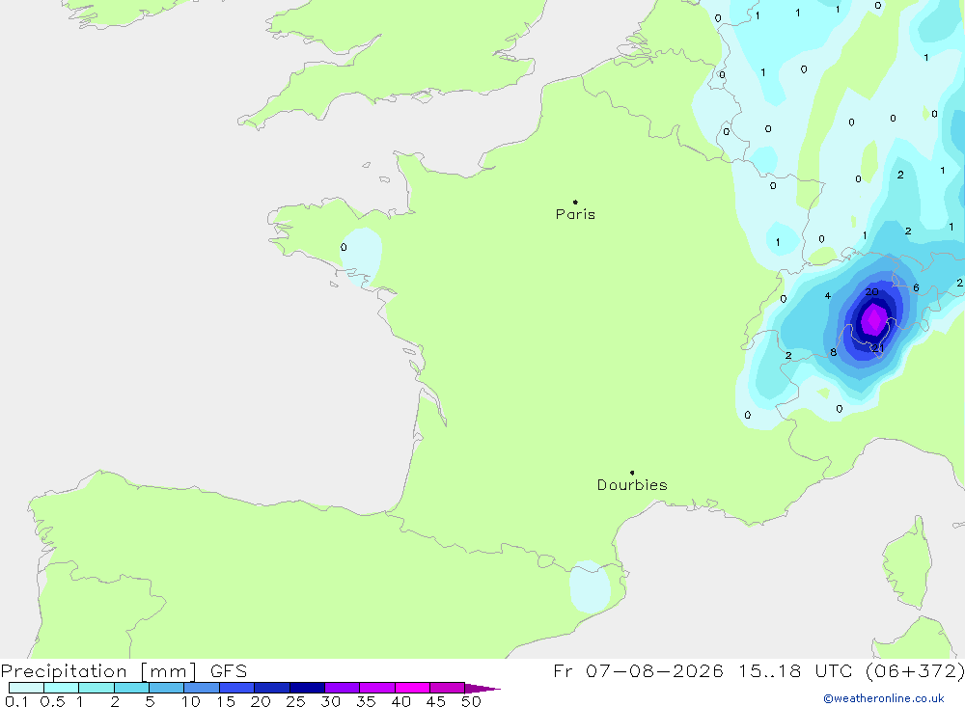Screen dimensions: 965x707
Task: Pick the 20–25 mm dark blue legend swatch
Action: point(272,688)
